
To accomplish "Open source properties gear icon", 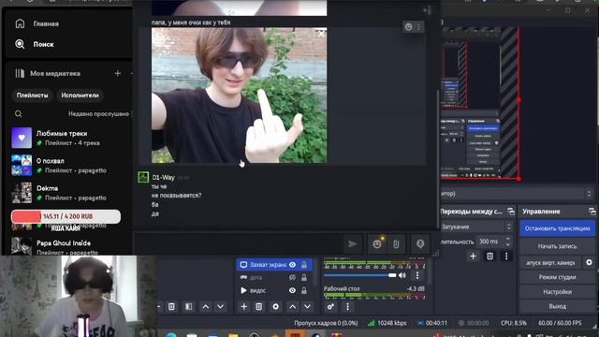I will coord(275,306).
